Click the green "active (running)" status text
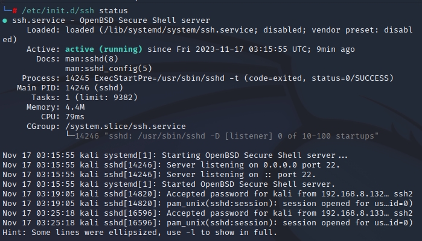Image resolution: width=422 pixels, height=241 pixels. pos(103,49)
